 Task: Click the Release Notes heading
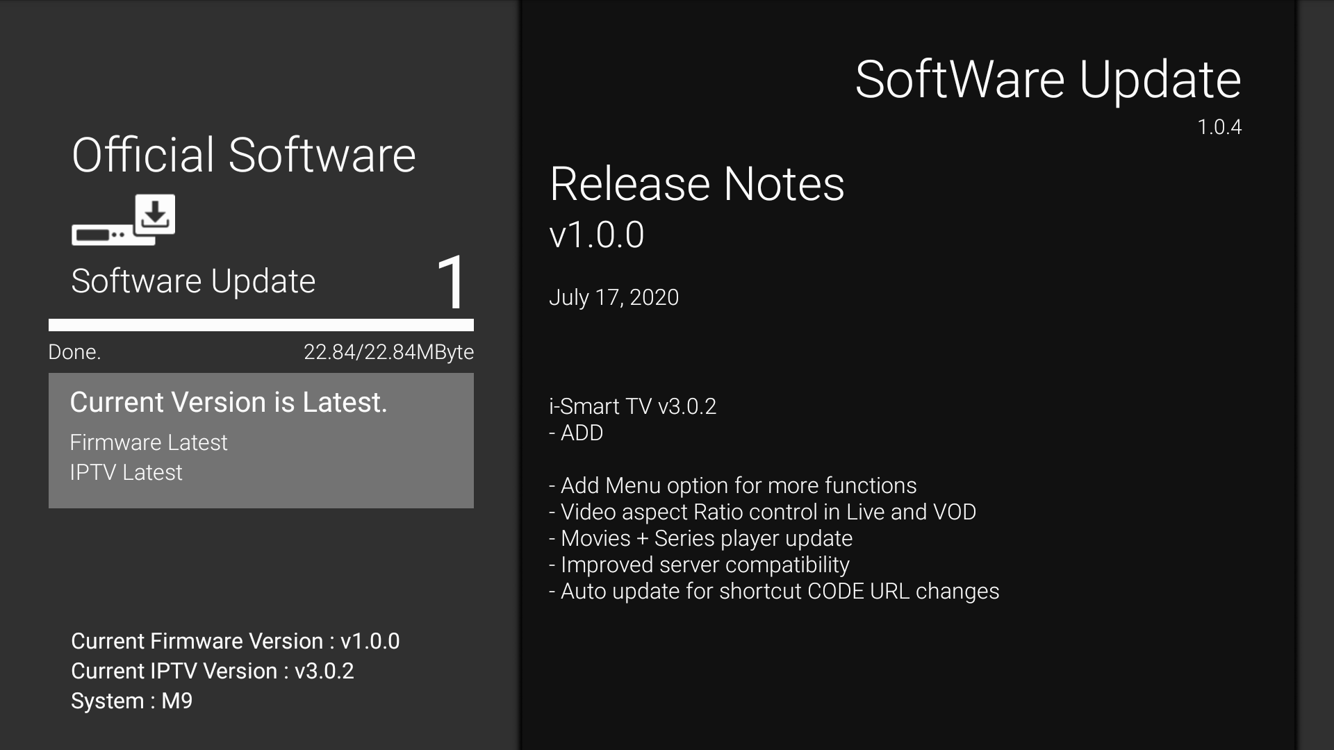(x=697, y=184)
